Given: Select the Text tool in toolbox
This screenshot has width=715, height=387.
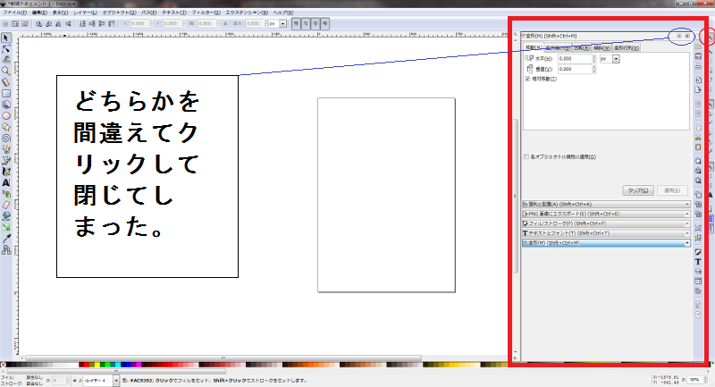Looking at the screenshot, I should 6,182.
